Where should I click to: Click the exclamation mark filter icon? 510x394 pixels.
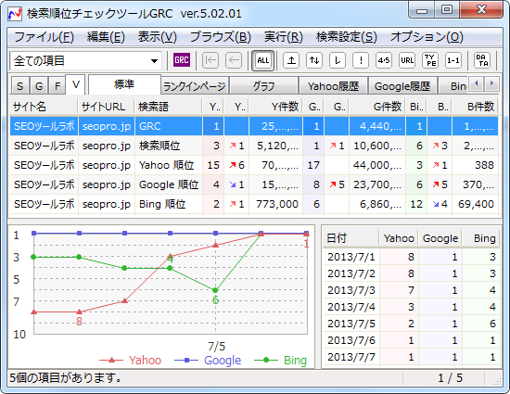tap(361, 60)
